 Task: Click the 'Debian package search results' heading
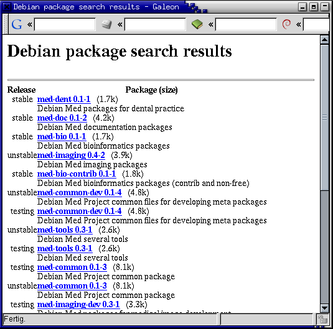point(120,52)
